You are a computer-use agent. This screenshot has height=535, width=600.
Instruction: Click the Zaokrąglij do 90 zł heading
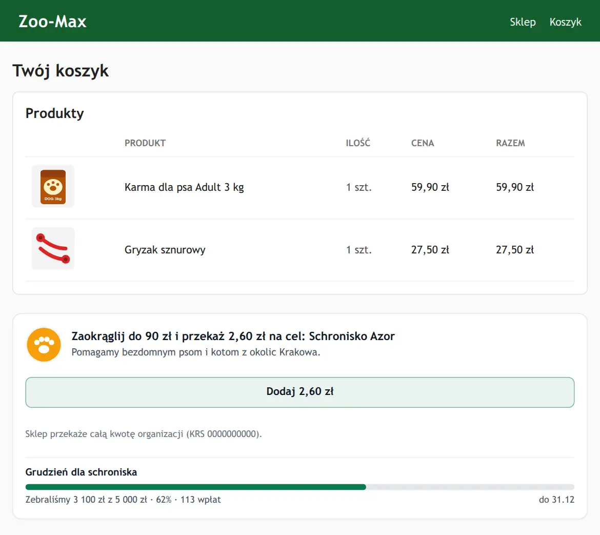tap(233, 336)
